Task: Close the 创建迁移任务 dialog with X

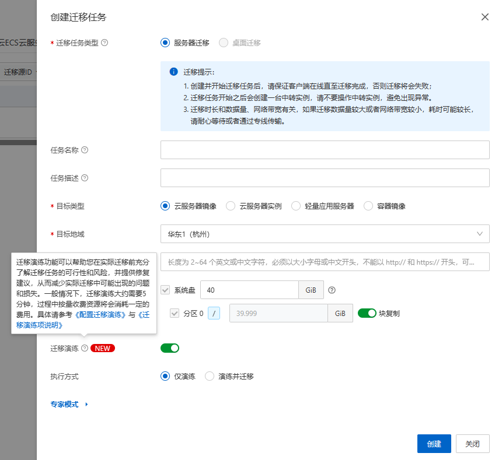Action: tap(484, 17)
